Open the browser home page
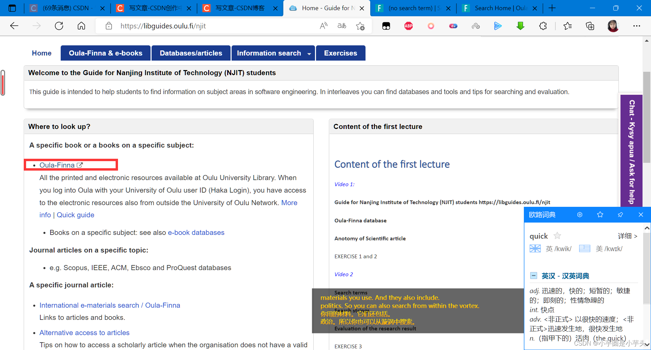The height and width of the screenshot is (350, 651). [81, 26]
